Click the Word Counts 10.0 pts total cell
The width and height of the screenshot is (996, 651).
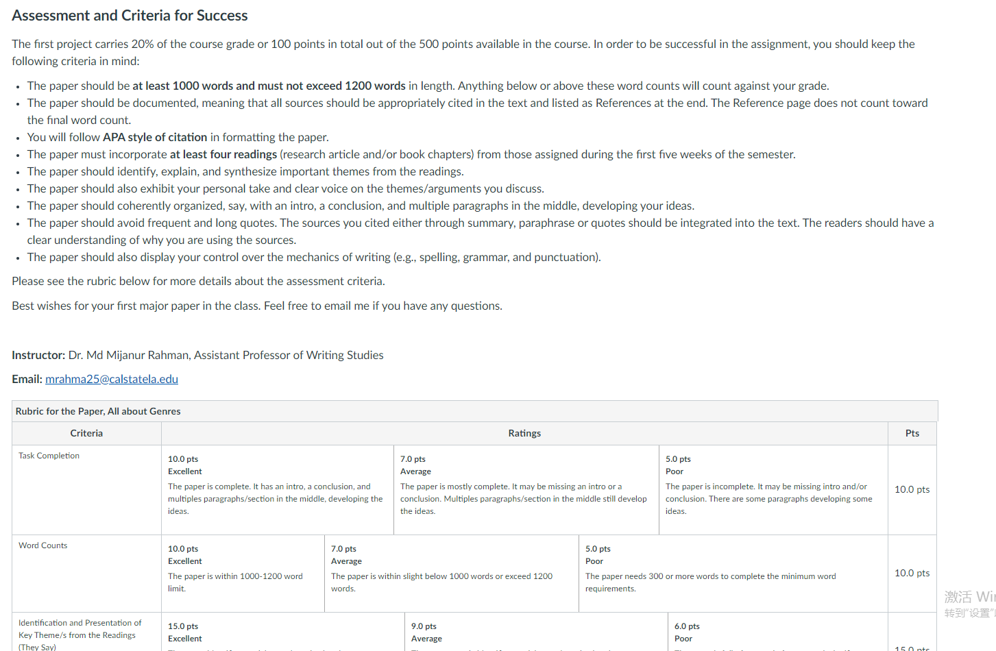(x=912, y=573)
